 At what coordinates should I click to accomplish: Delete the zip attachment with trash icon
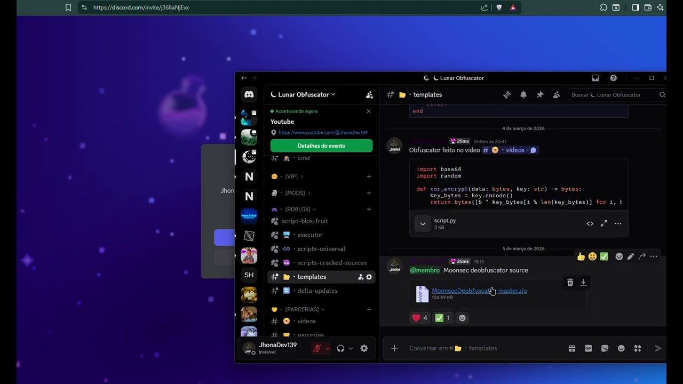pyautogui.click(x=570, y=283)
